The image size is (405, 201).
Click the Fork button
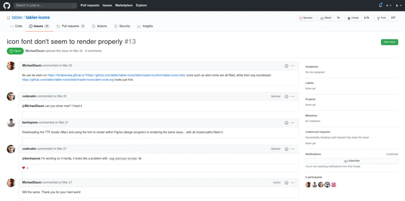pyautogui.click(x=381, y=18)
